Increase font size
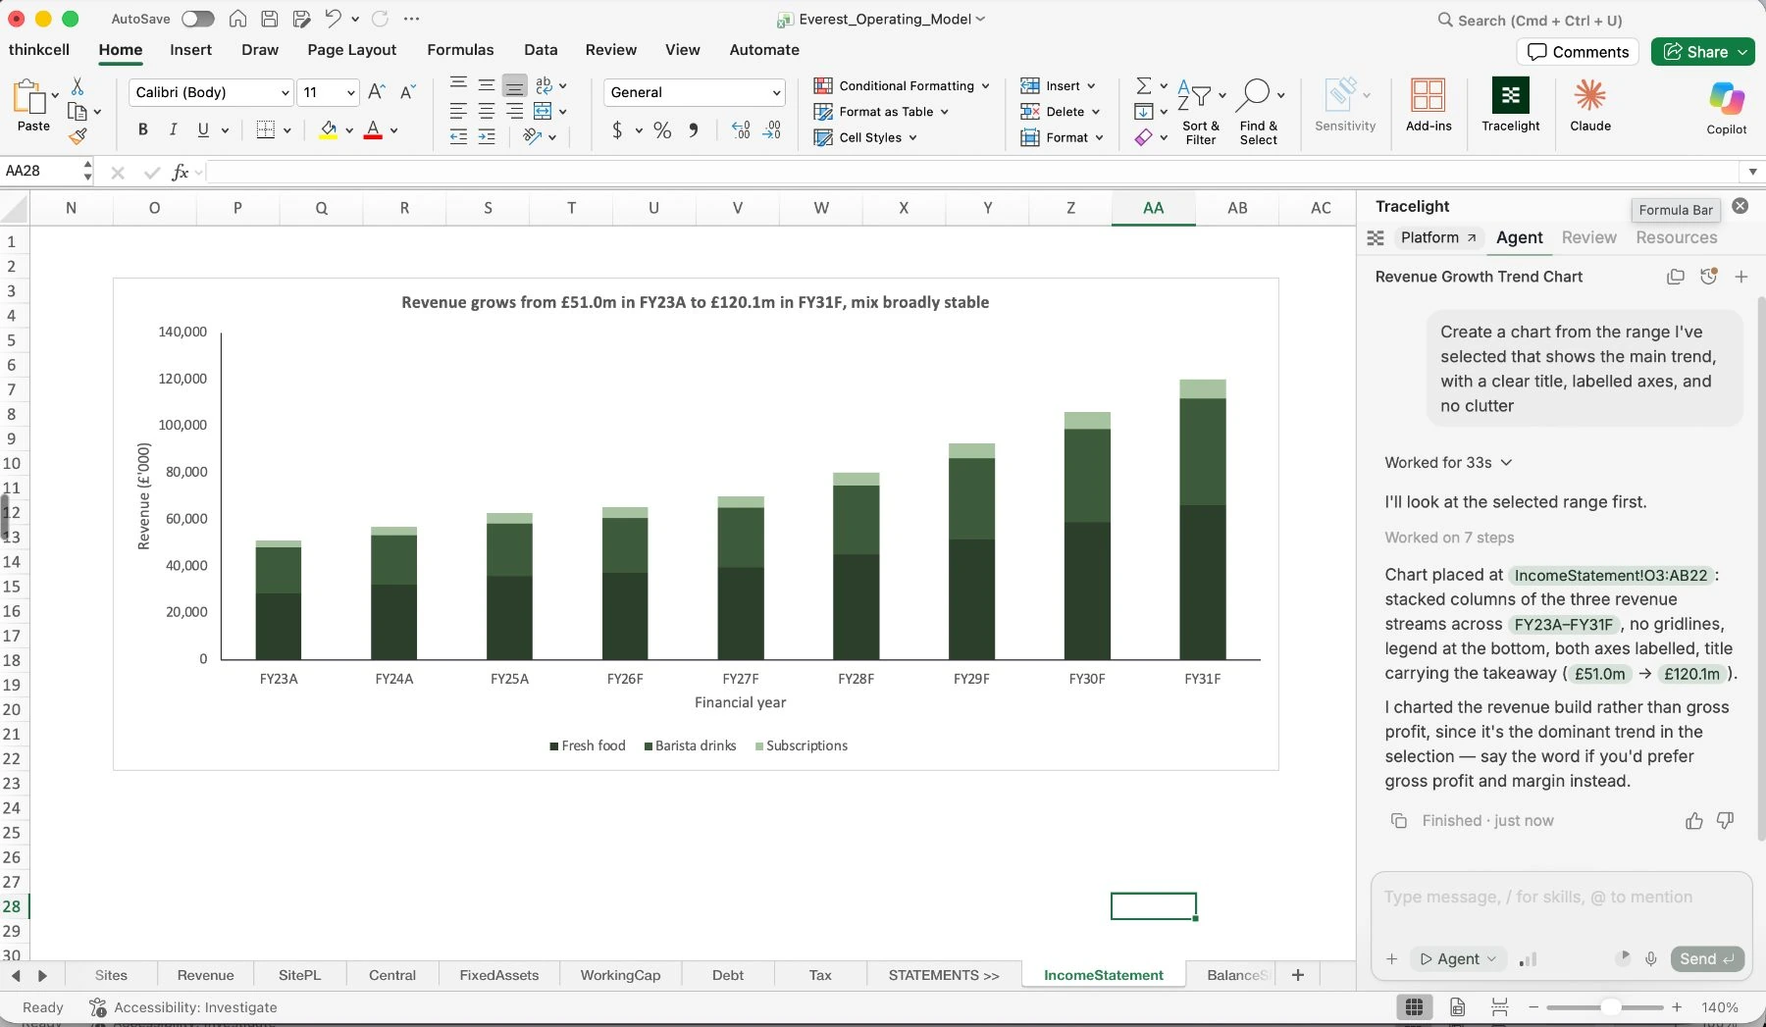Screen dimensions: 1766x1027 pos(377,92)
